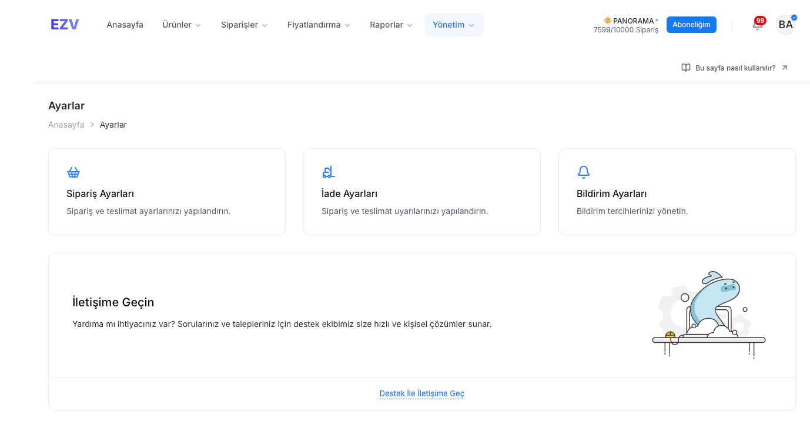The image size is (810, 431).
Task: Click Anasayfa in the breadcrumb
Action: click(x=66, y=125)
